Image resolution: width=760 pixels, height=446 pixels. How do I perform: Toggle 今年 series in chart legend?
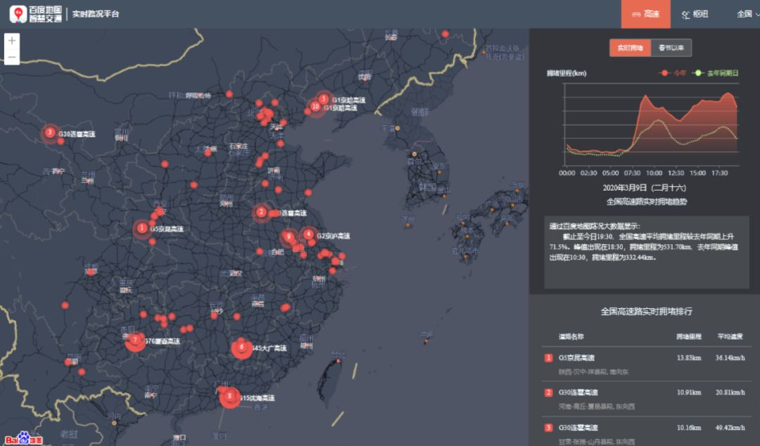[x=672, y=73]
